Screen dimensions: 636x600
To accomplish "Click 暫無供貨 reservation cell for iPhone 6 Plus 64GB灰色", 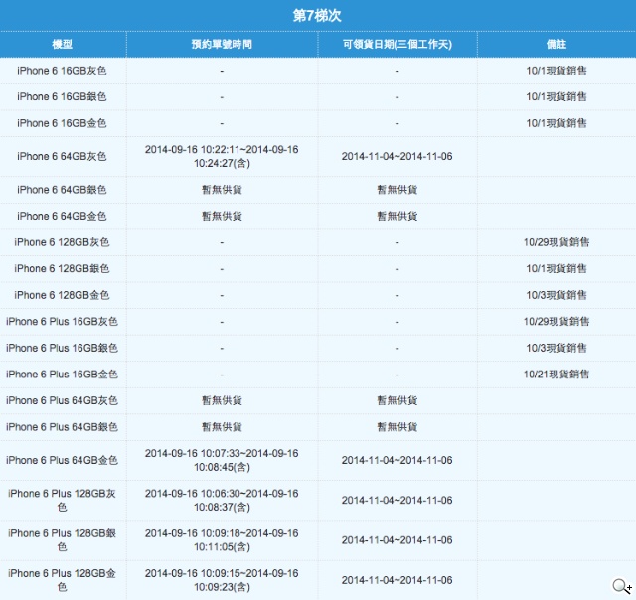I will (222, 400).
